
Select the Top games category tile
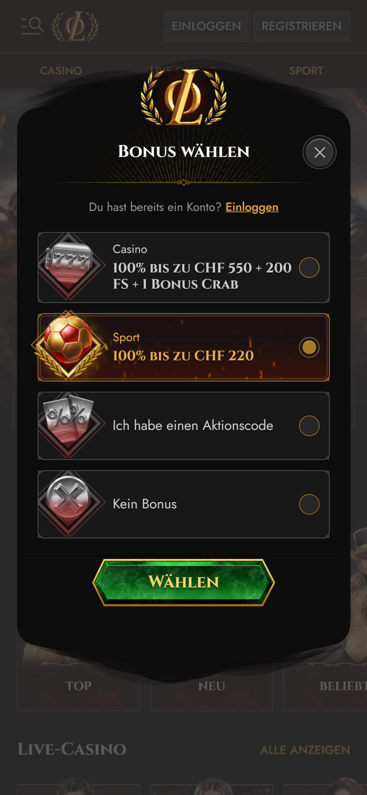click(78, 686)
